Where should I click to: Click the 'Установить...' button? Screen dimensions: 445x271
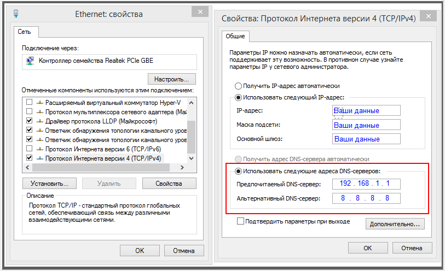click(x=49, y=183)
